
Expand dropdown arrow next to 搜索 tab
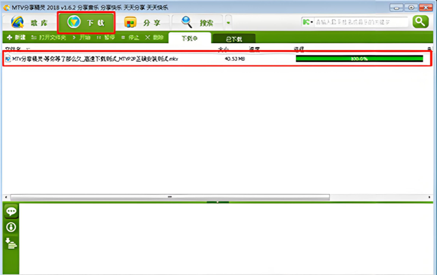228,23
